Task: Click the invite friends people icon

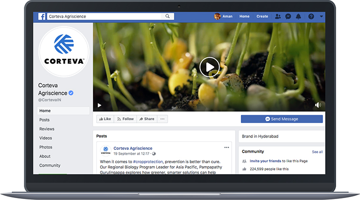Action: pyautogui.click(x=244, y=161)
